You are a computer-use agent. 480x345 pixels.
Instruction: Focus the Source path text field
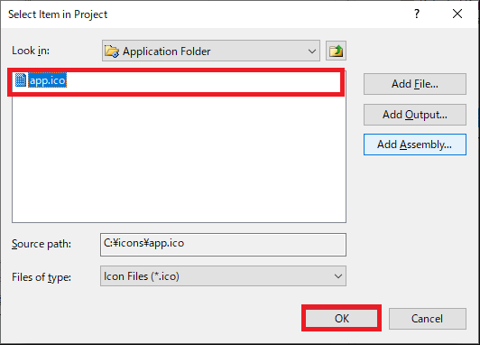click(x=223, y=245)
